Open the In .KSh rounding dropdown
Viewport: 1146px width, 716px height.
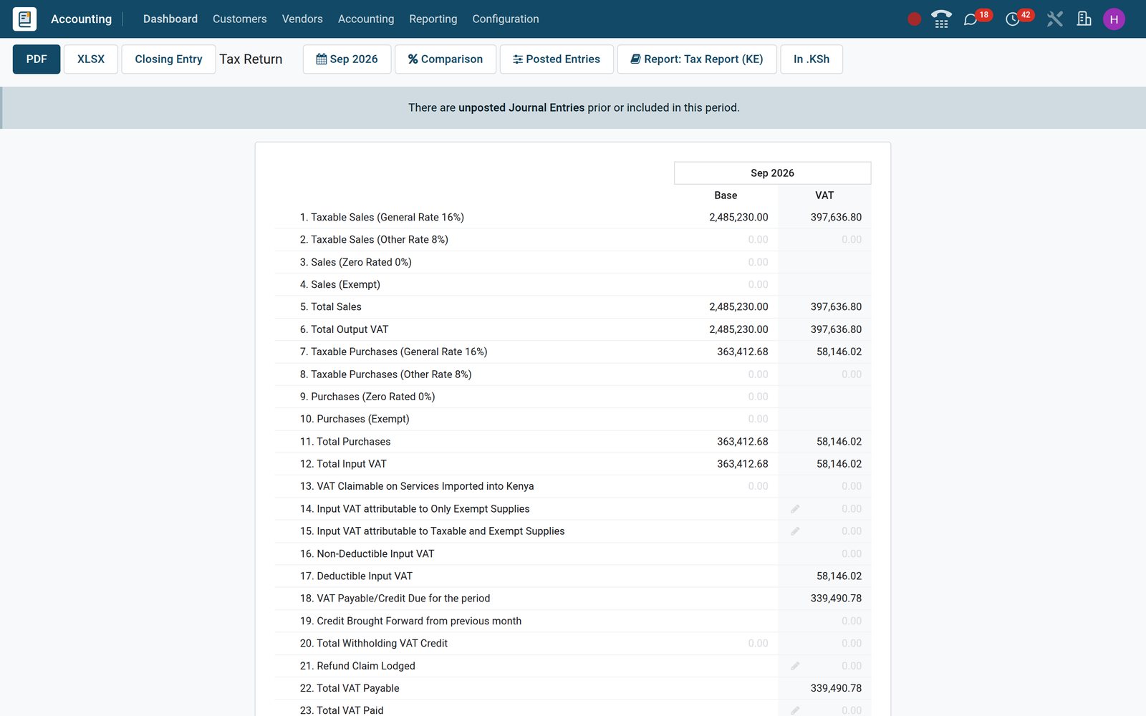click(x=812, y=59)
